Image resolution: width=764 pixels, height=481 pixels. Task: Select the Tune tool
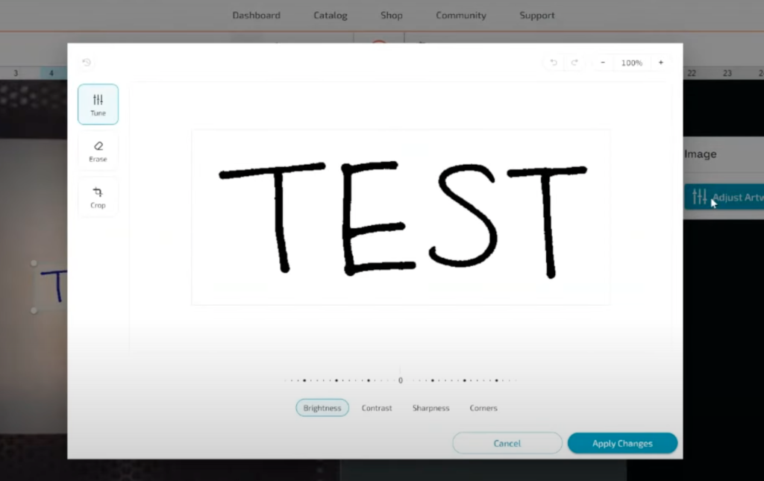tap(98, 104)
